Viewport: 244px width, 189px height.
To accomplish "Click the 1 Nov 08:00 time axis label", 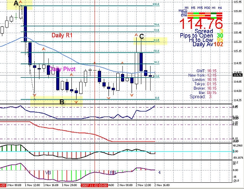I will click(14, 185).
